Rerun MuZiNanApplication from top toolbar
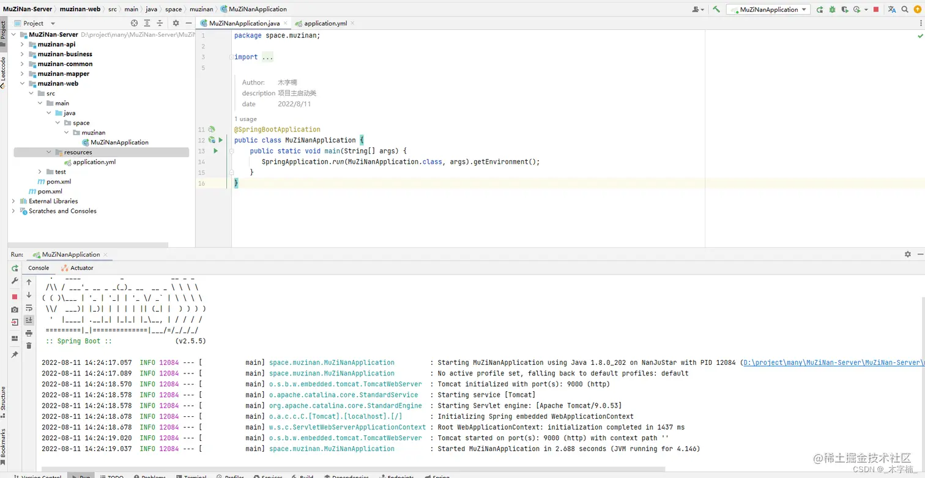925x478 pixels. tap(820, 9)
